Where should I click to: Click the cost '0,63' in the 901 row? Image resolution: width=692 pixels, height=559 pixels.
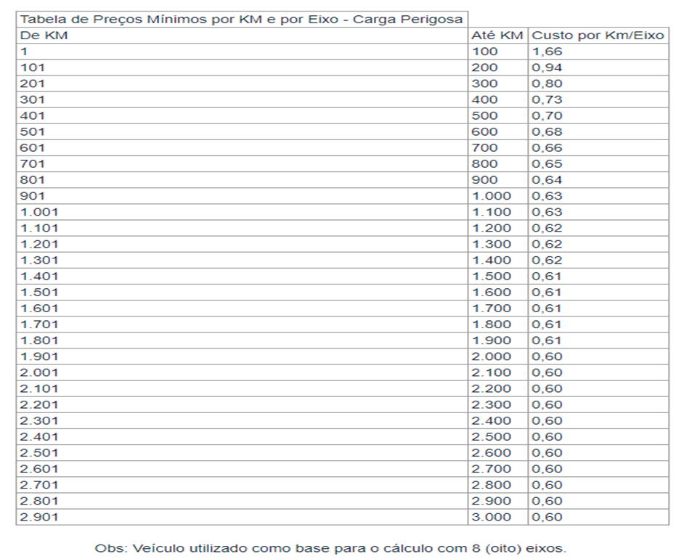[598, 196]
